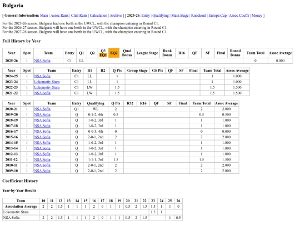300x225 pixels.
Task: Open the Money link
Action: [257, 16]
